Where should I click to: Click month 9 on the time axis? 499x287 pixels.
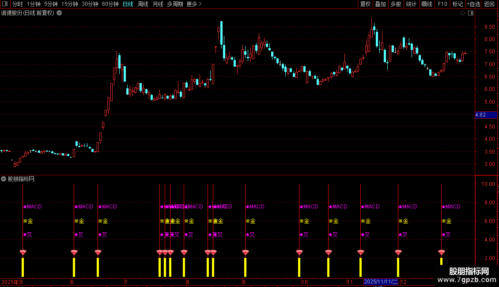[x=244, y=282]
